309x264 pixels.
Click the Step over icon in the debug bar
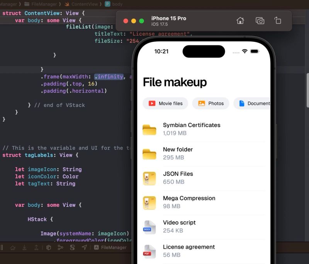[13, 247]
